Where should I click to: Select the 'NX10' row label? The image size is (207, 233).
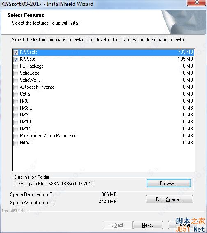(25, 122)
